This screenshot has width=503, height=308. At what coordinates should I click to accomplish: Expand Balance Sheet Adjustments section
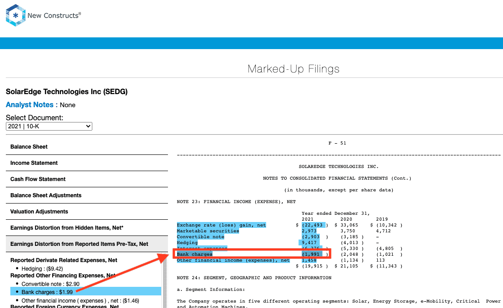pyautogui.click(x=87, y=195)
